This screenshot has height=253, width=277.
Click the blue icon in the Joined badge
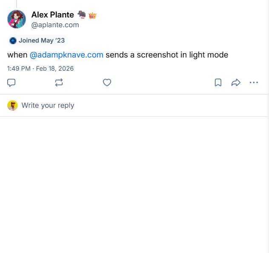[x=13, y=40]
